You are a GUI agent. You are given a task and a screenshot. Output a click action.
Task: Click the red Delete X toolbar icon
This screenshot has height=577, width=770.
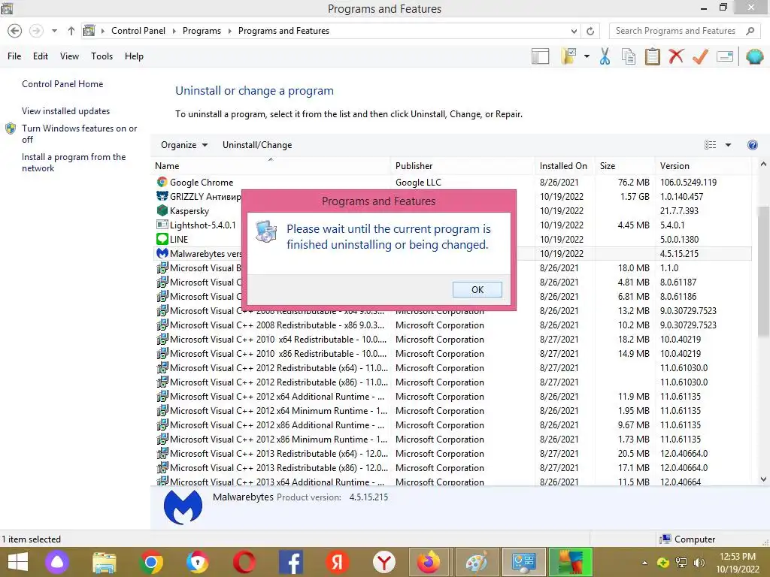tap(676, 56)
